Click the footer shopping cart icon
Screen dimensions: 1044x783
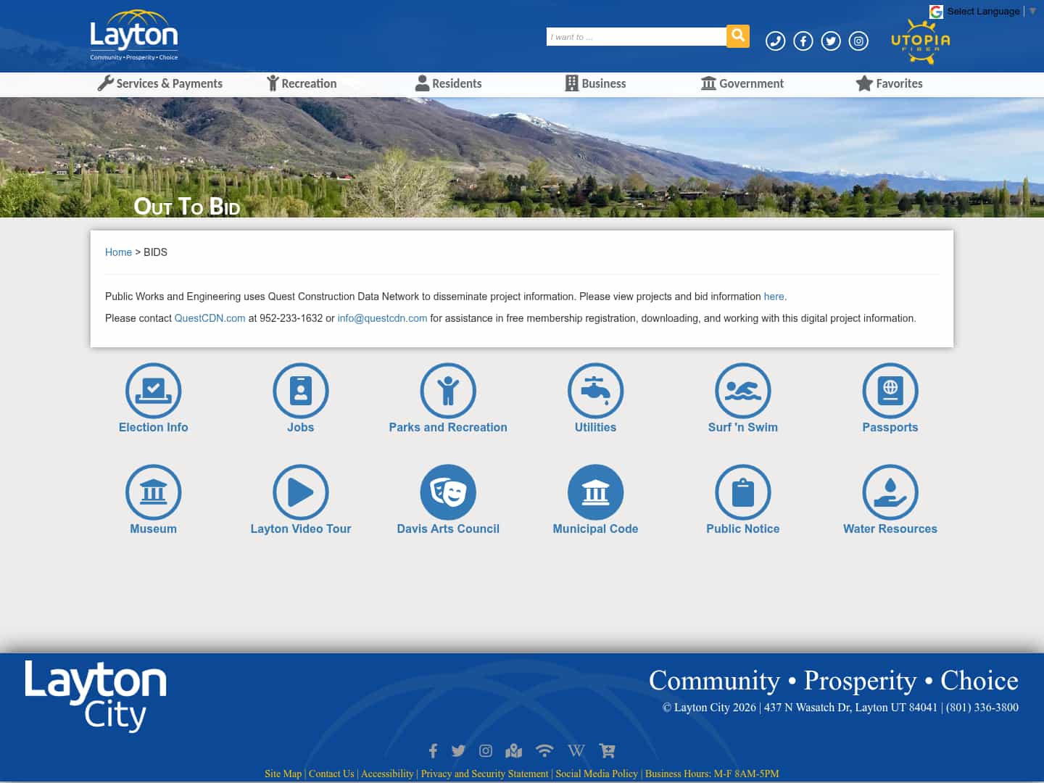pos(607,751)
